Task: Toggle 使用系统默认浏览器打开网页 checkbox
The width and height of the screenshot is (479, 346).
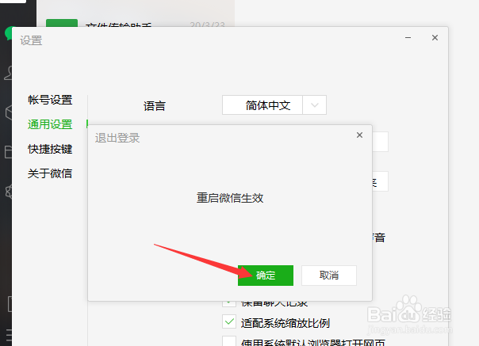Action: (x=229, y=341)
